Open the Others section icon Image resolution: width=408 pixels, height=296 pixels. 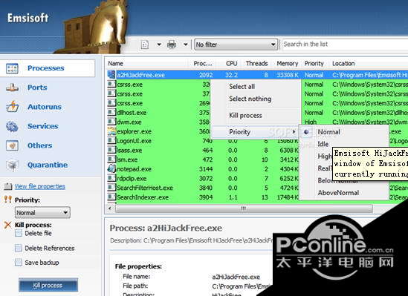point(12,145)
